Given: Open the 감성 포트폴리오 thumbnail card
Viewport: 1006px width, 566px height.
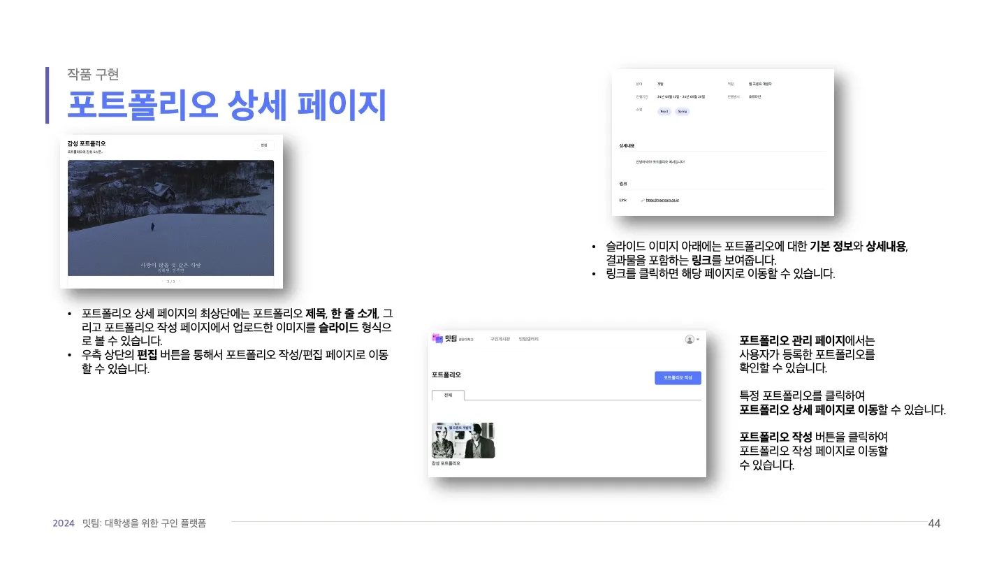Looking at the screenshot, I should (463, 440).
